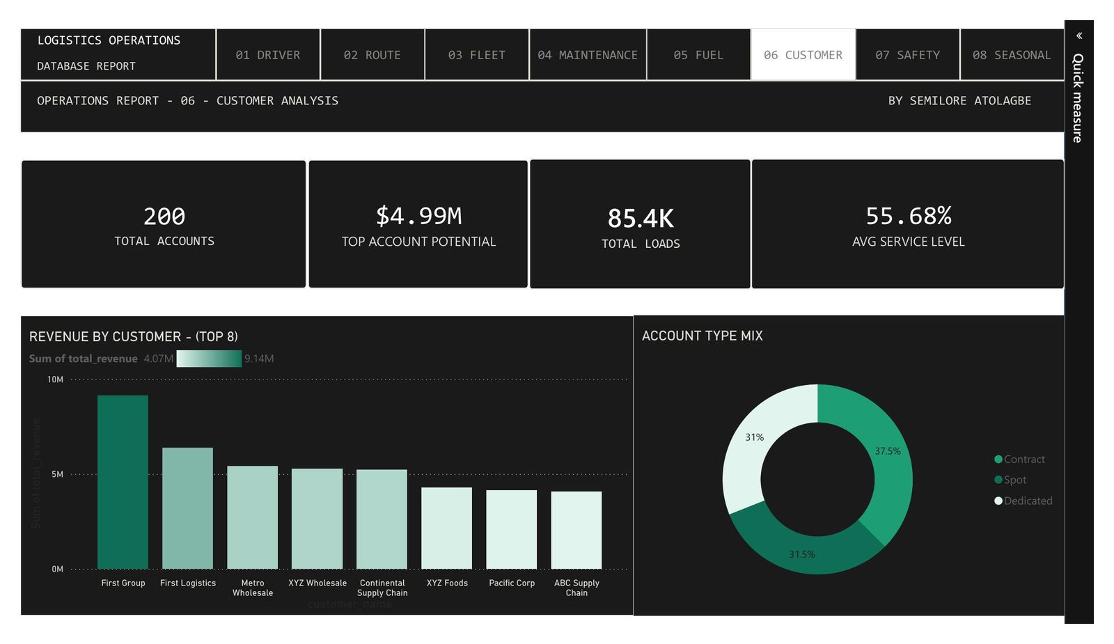Click the OPERATIONS REPORT - 06 - CUSTOMER ANALYSIS heading

(187, 101)
